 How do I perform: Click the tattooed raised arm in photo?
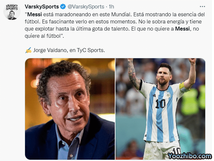click(133, 74)
